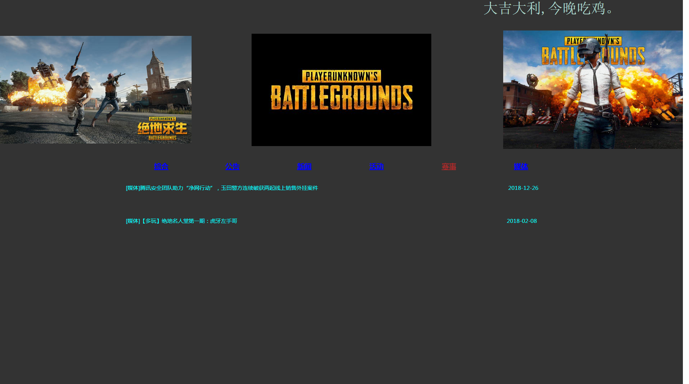Click the 2018-12-26 date text
Viewport: 689px width, 384px height.
pos(523,188)
